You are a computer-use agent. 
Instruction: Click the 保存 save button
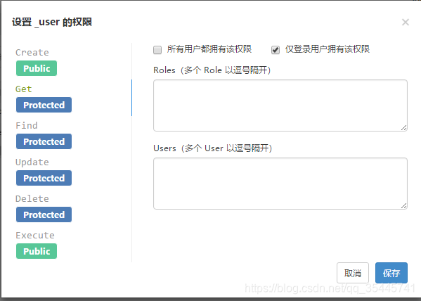[391, 273]
